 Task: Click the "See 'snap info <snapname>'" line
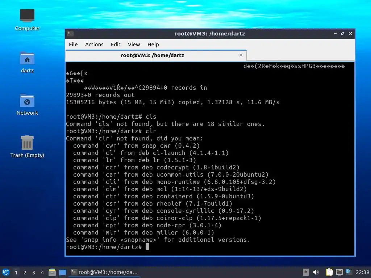pos(158,240)
